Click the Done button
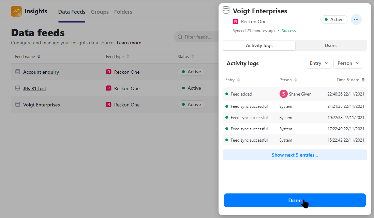Viewport: 374px width, 218px height. [295, 200]
